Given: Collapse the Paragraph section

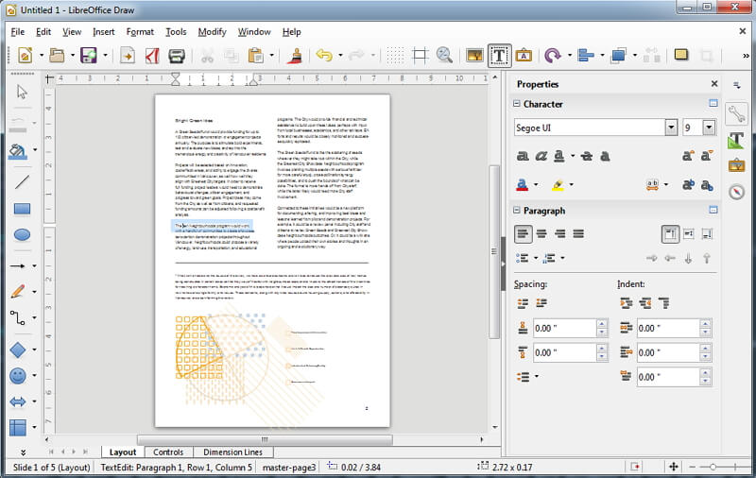Looking at the screenshot, I should click(517, 211).
